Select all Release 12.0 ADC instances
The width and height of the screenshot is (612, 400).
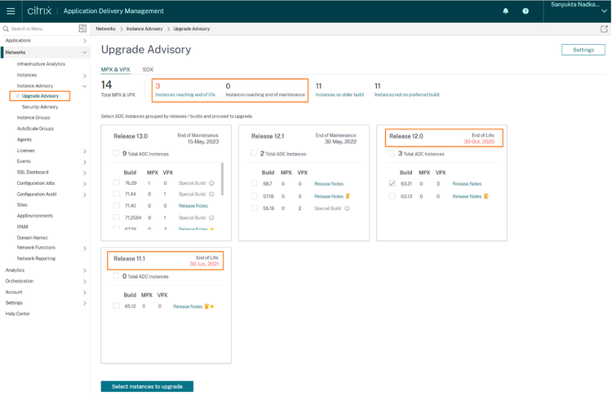tap(392, 153)
